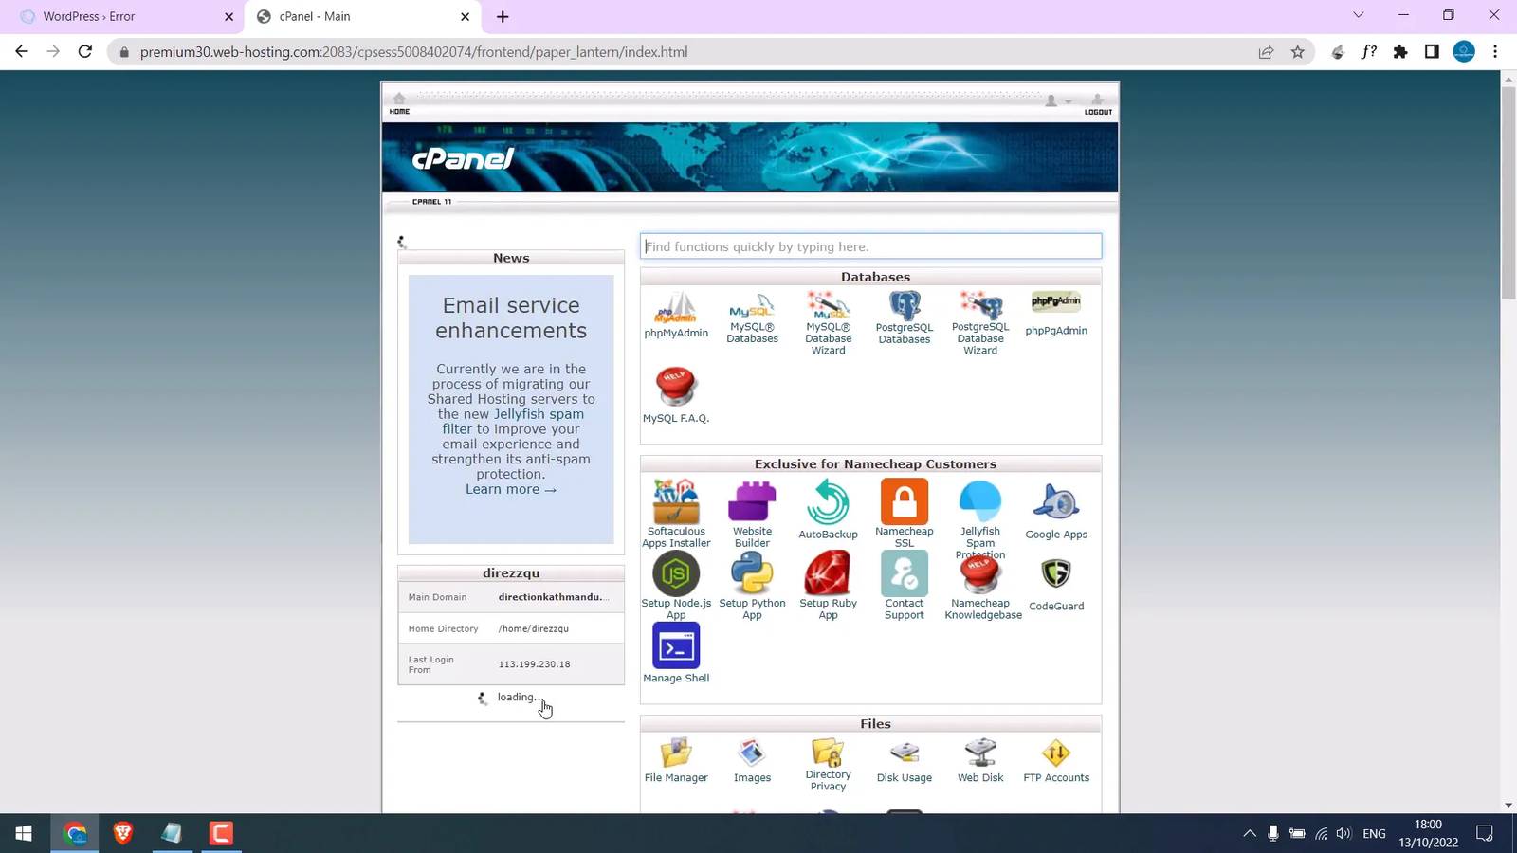Open File Manager

[x=676, y=761]
